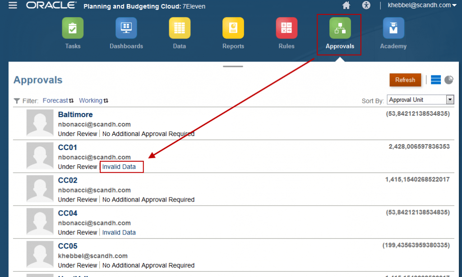The image size is (462, 277).
Task: Click the Refresh button
Action: (405, 80)
